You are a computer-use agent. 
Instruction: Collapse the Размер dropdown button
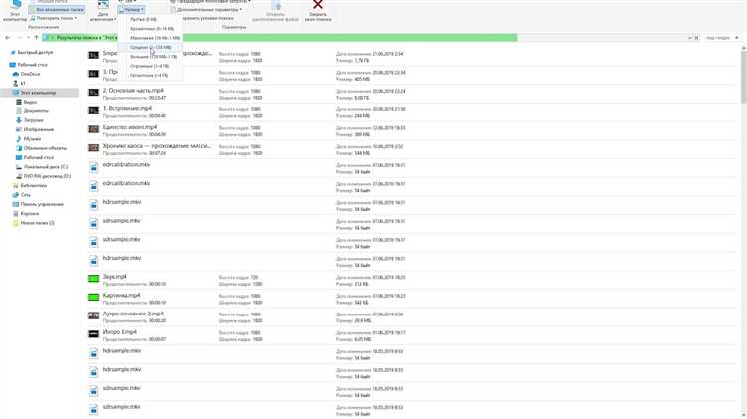(131, 10)
